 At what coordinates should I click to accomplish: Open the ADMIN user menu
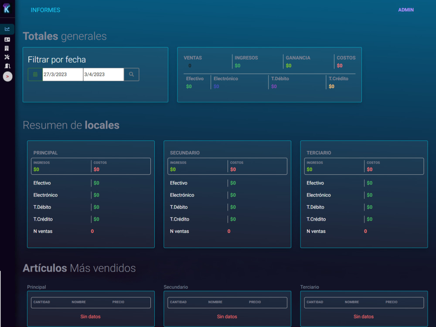click(406, 10)
